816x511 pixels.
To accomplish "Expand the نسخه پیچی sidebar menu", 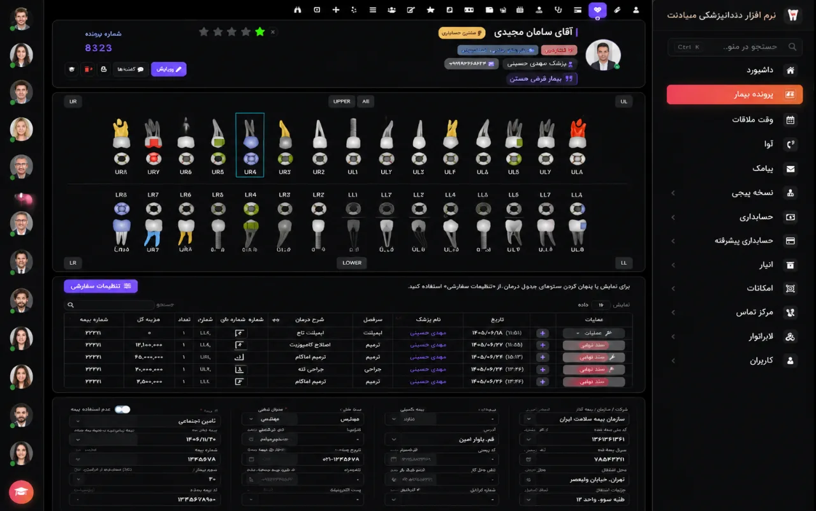I will (x=734, y=193).
